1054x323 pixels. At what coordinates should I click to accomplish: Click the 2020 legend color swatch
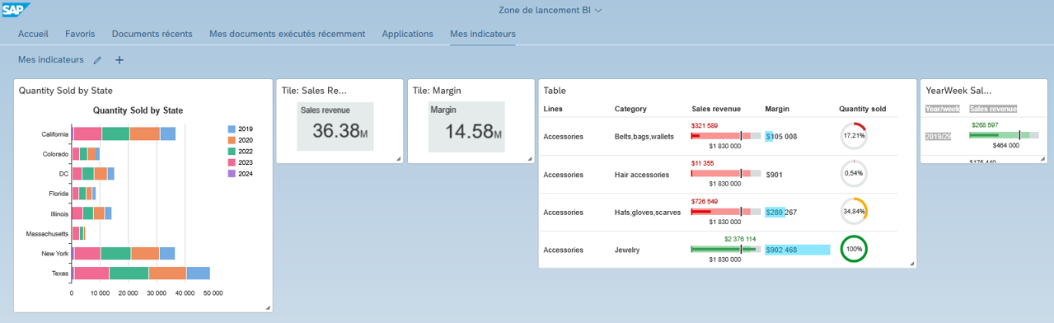pyautogui.click(x=232, y=140)
